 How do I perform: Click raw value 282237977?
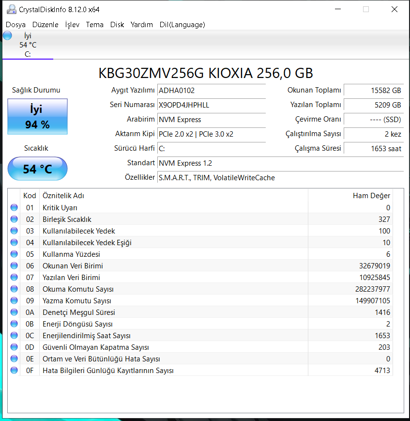pos(373,289)
